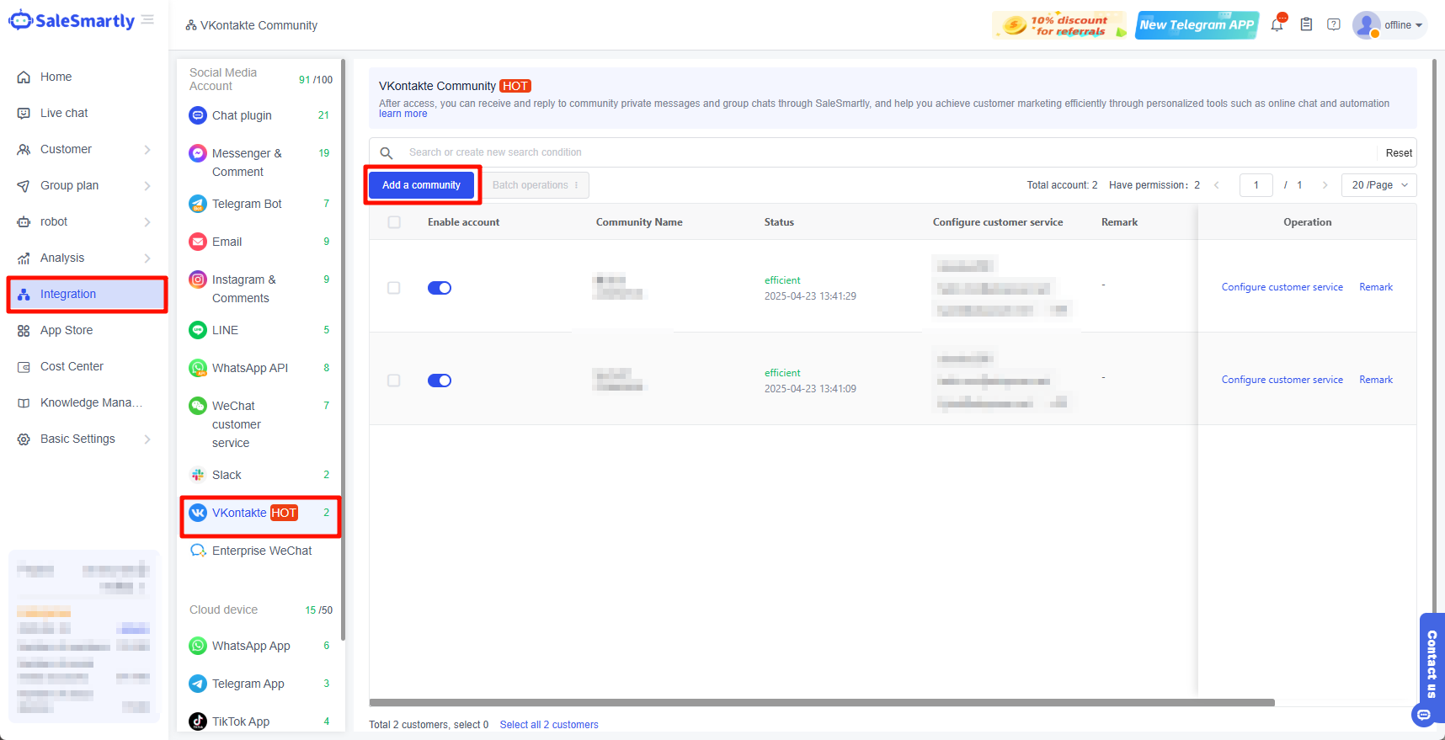
Task: Go to Live chat in sidebar
Action: click(64, 113)
